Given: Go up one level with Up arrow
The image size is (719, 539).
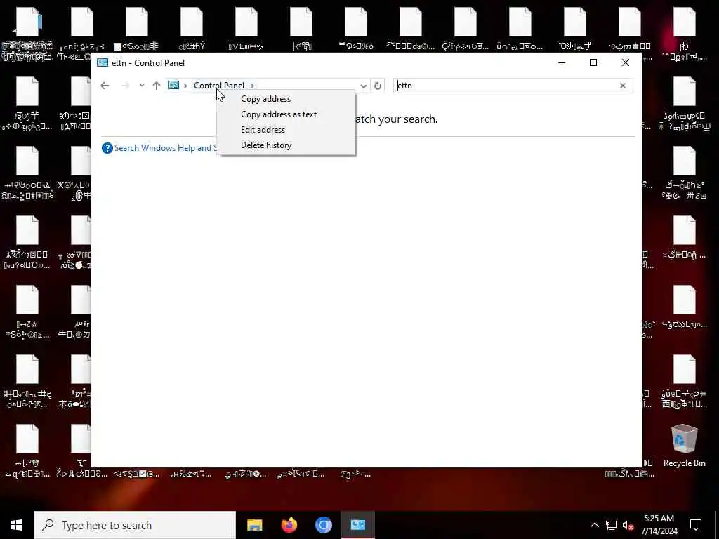Looking at the screenshot, I should tap(157, 86).
